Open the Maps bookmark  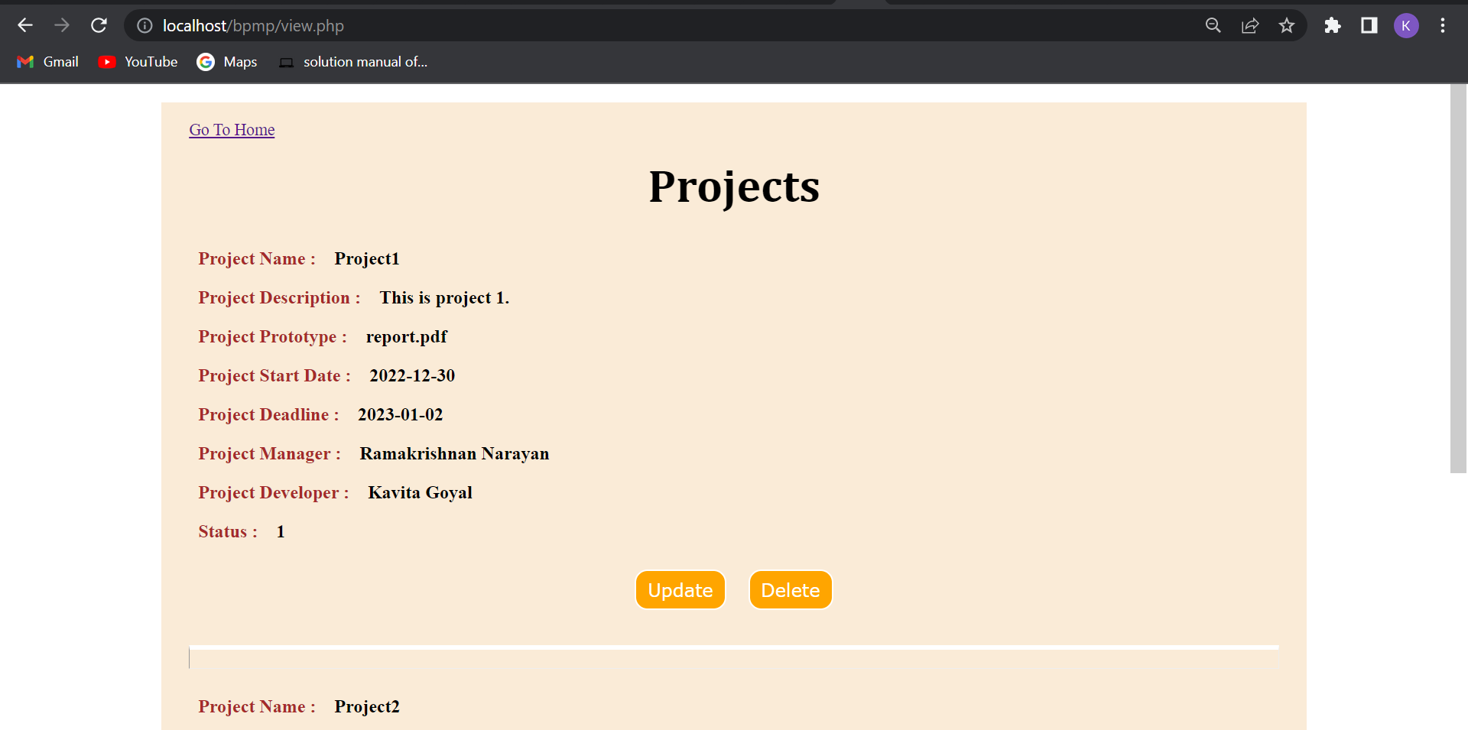coord(226,62)
